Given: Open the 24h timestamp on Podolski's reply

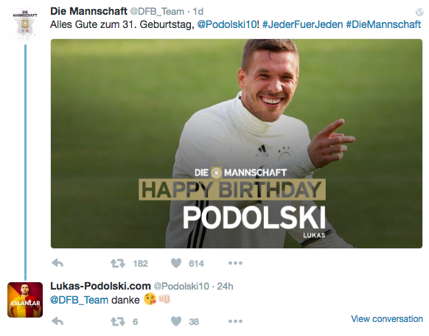Looking at the screenshot, I should (225, 286).
